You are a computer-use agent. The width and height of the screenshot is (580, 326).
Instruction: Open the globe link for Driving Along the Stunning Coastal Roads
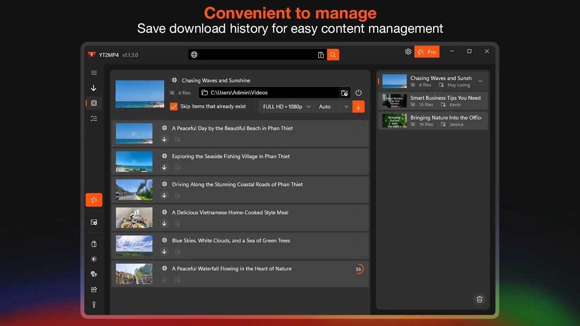coord(165,184)
